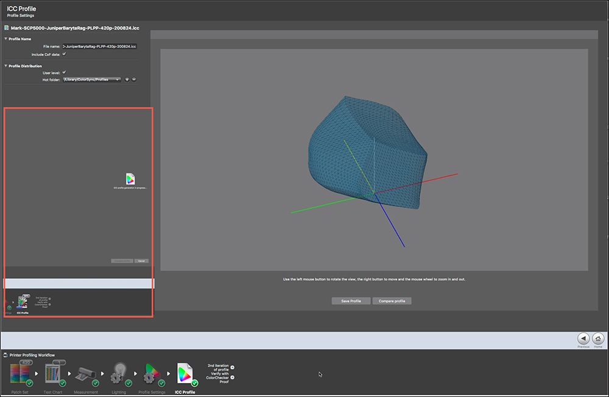Open the Lighting workflow step
609x397 pixels.
[118, 374]
